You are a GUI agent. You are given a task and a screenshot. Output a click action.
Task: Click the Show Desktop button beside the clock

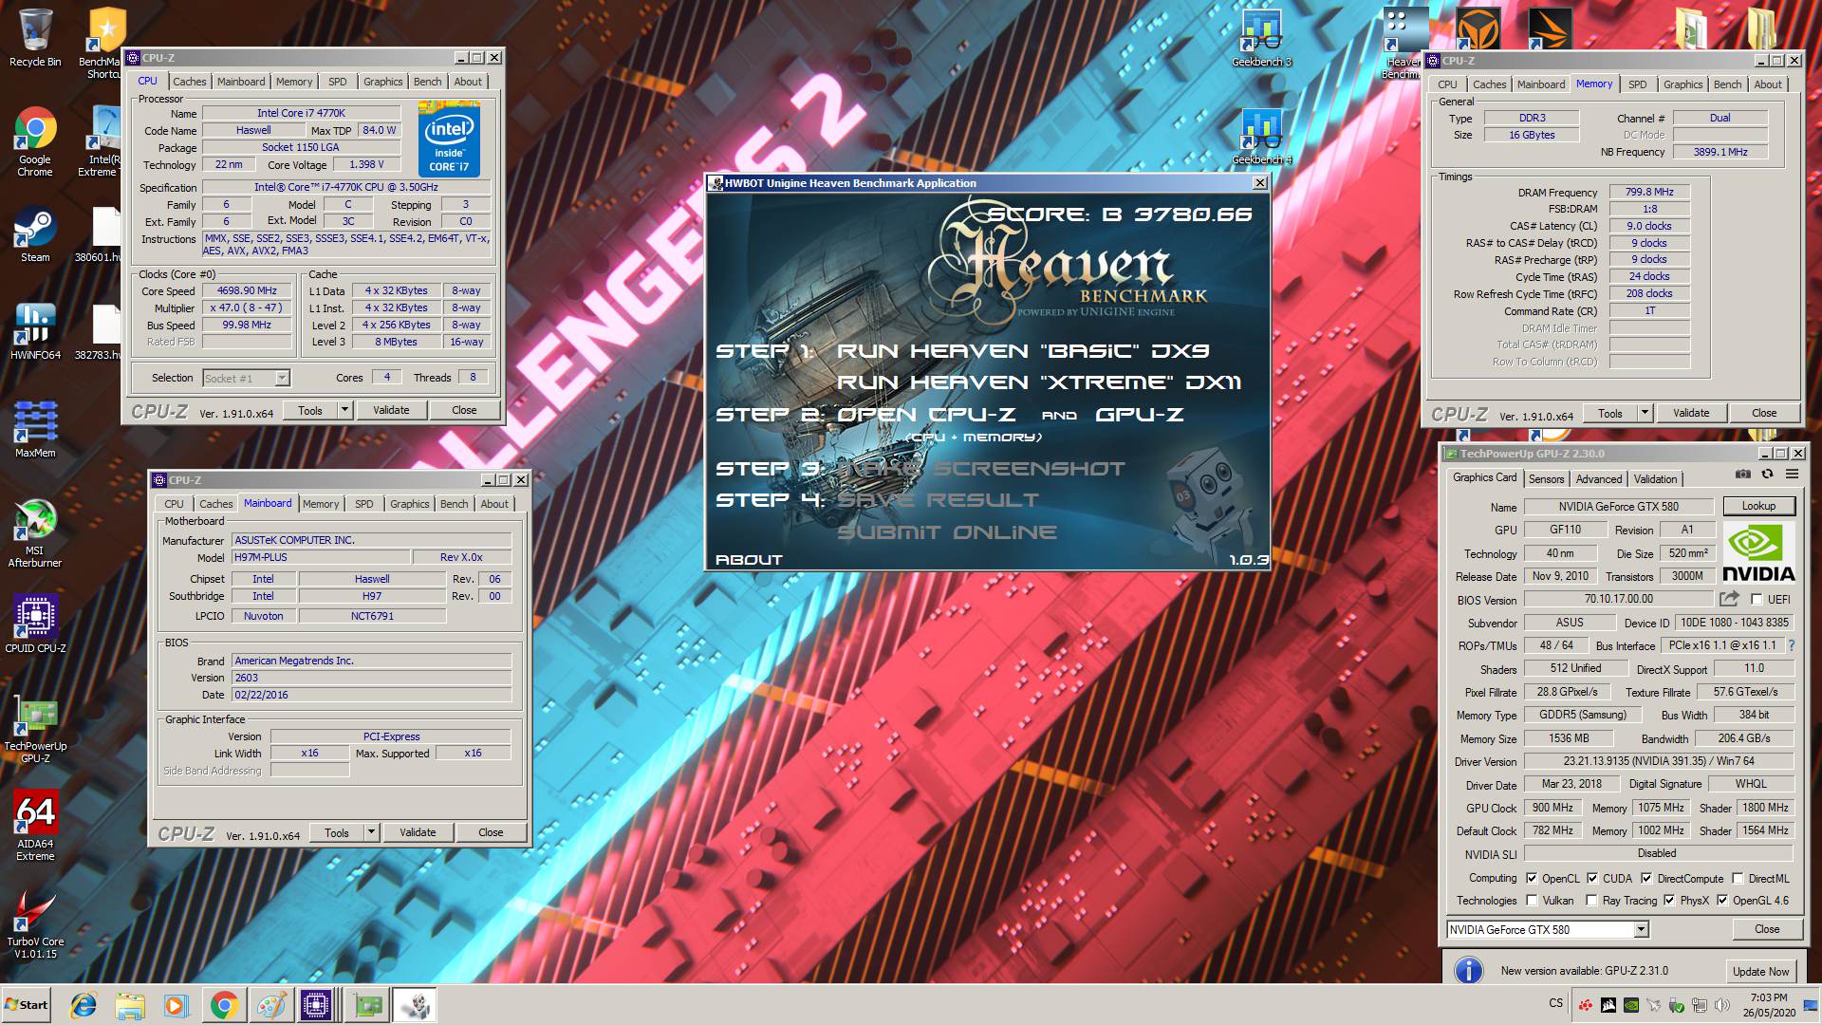tap(1810, 1005)
